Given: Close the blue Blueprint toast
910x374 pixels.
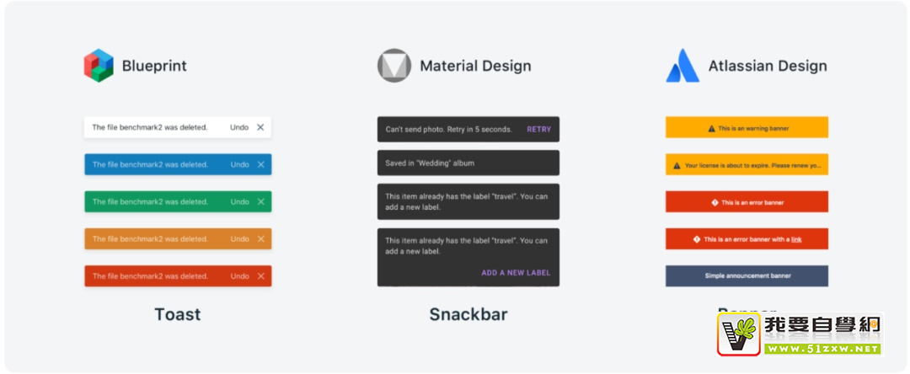Looking at the screenshot, I should [260, 164].
